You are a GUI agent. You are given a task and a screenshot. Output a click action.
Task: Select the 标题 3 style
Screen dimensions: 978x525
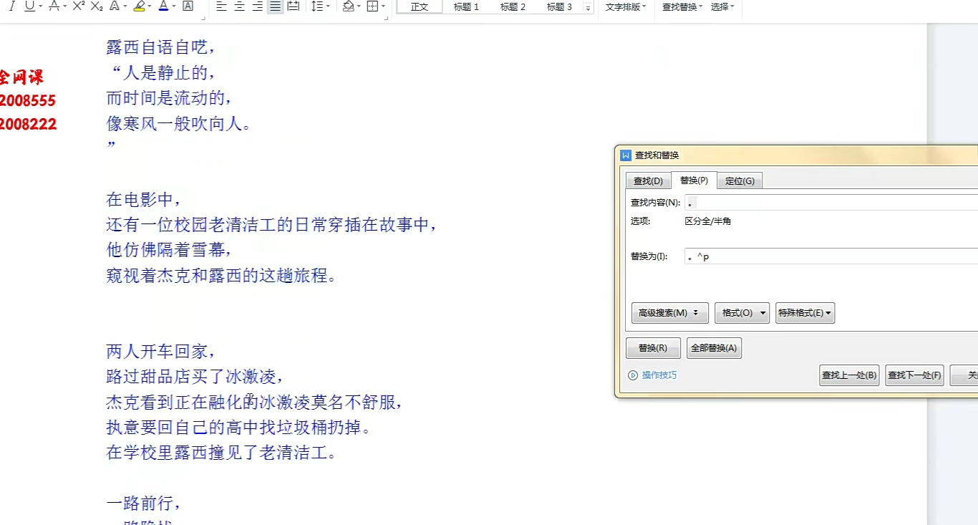point(559,6)
